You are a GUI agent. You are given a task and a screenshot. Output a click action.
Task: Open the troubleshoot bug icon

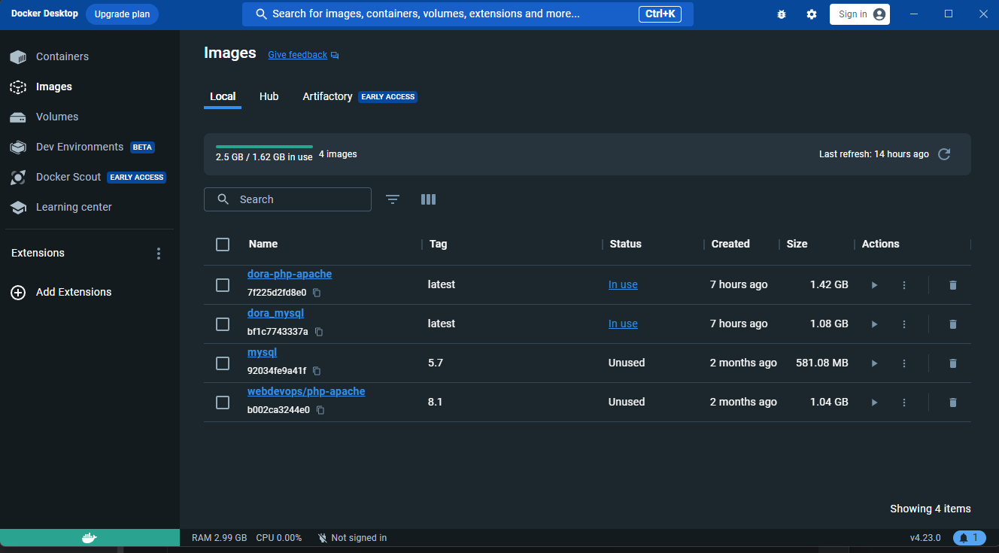(x=782, y=14)
